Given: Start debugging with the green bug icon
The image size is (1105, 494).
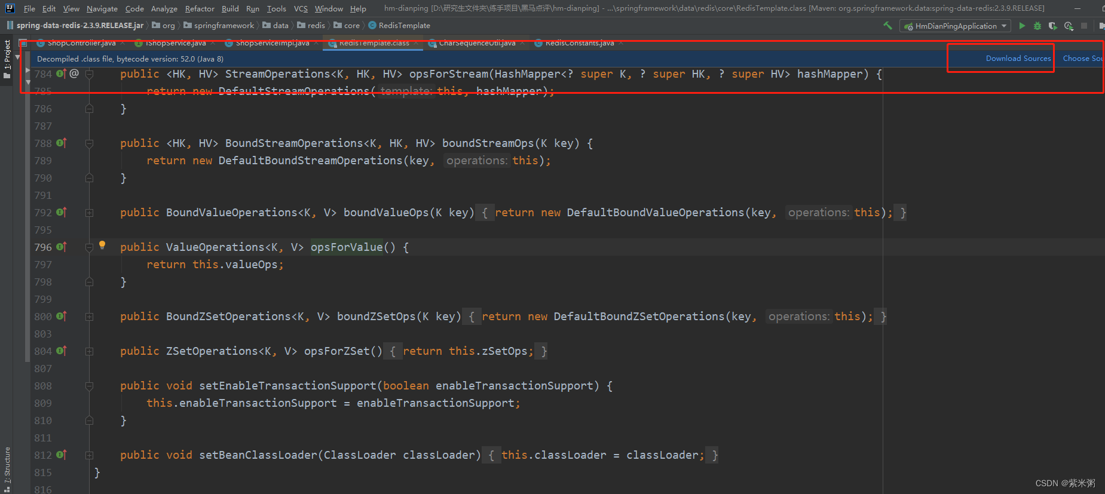Looking at the screenshot, I should pos(1037,26).
